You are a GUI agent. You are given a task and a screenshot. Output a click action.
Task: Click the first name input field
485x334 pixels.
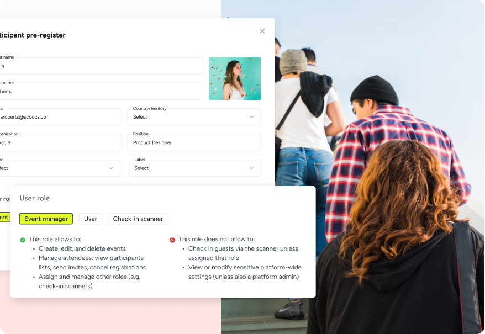coord(101,66)
